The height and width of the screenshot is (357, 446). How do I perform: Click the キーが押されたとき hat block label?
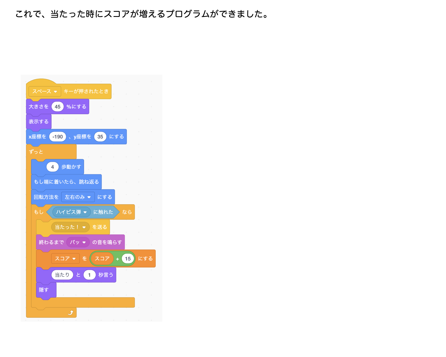86,92
